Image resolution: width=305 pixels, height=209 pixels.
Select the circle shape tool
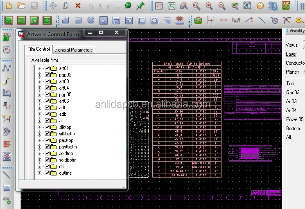[91, 20]
